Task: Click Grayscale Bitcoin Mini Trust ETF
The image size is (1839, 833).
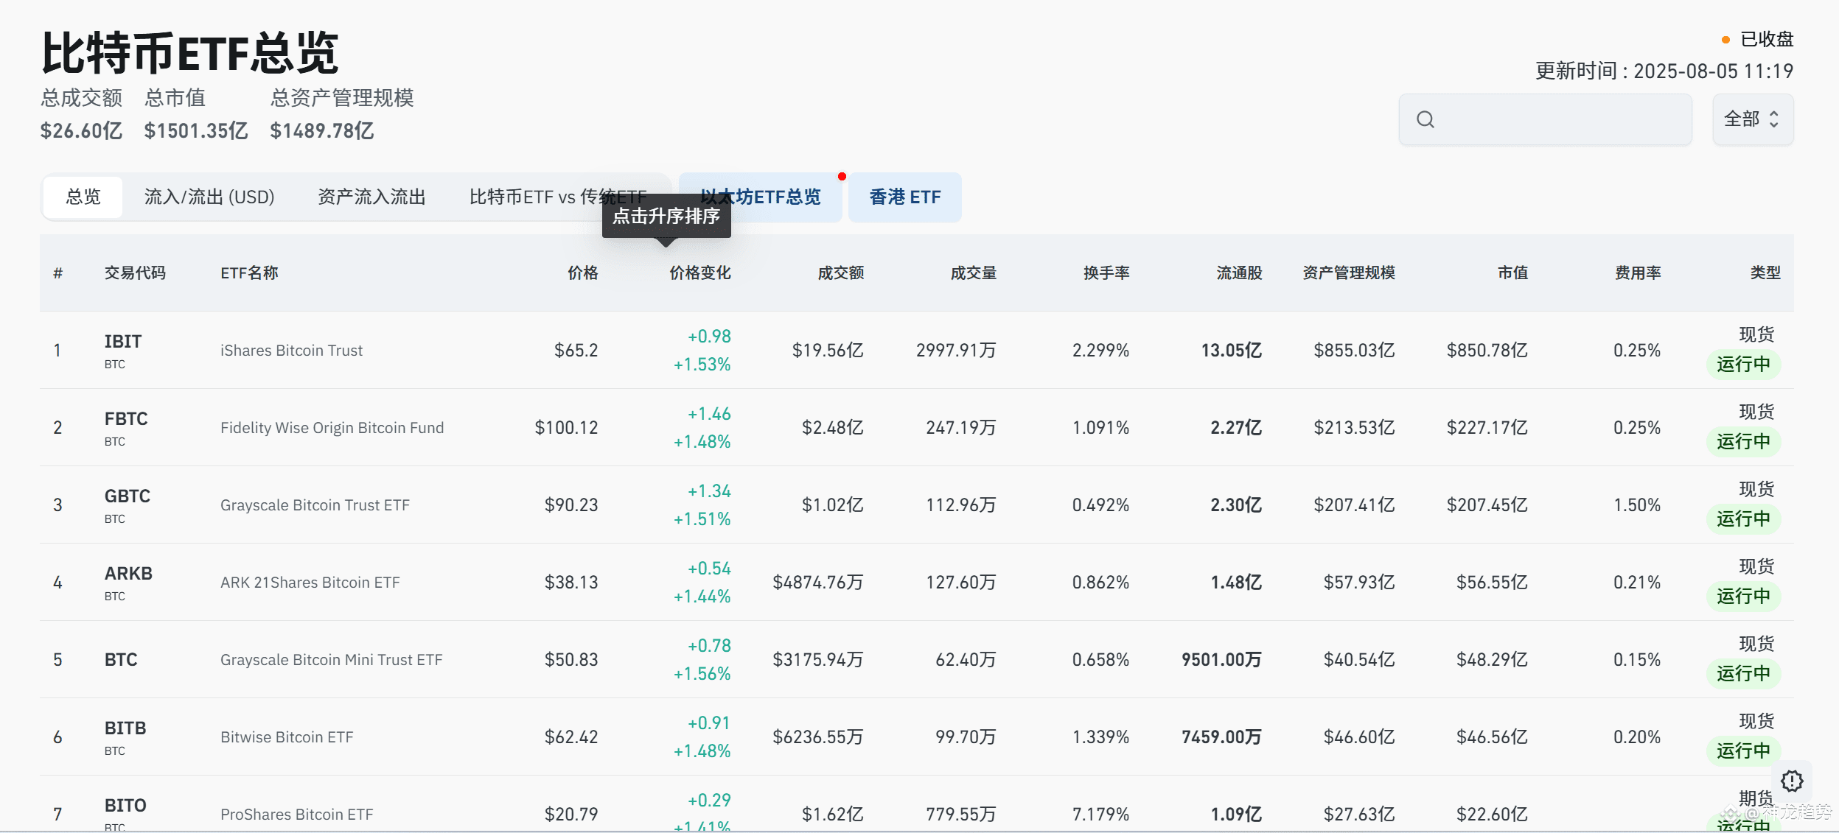Action: pos(331,660)
